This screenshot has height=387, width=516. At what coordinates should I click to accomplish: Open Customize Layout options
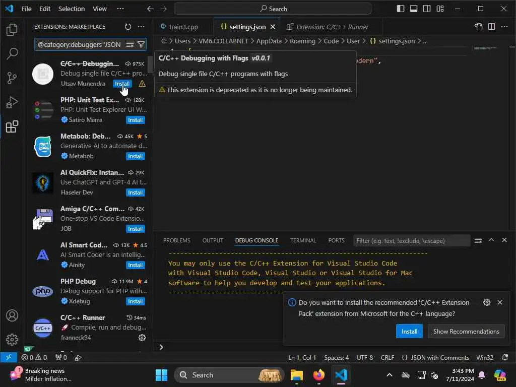point(440,9)
